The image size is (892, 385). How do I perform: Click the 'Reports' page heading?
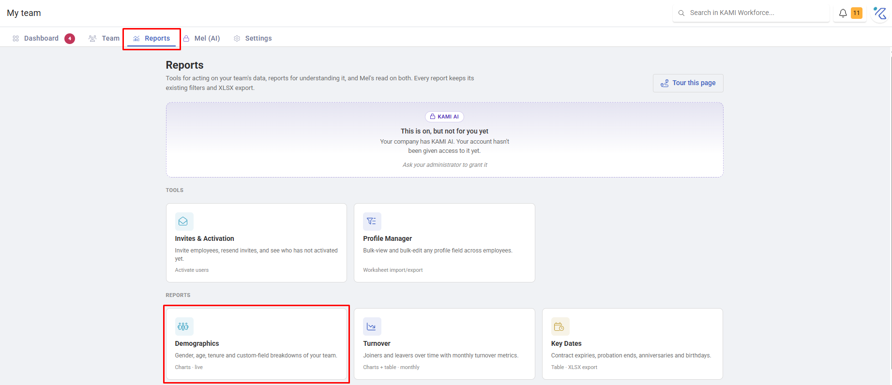(184, 65)
